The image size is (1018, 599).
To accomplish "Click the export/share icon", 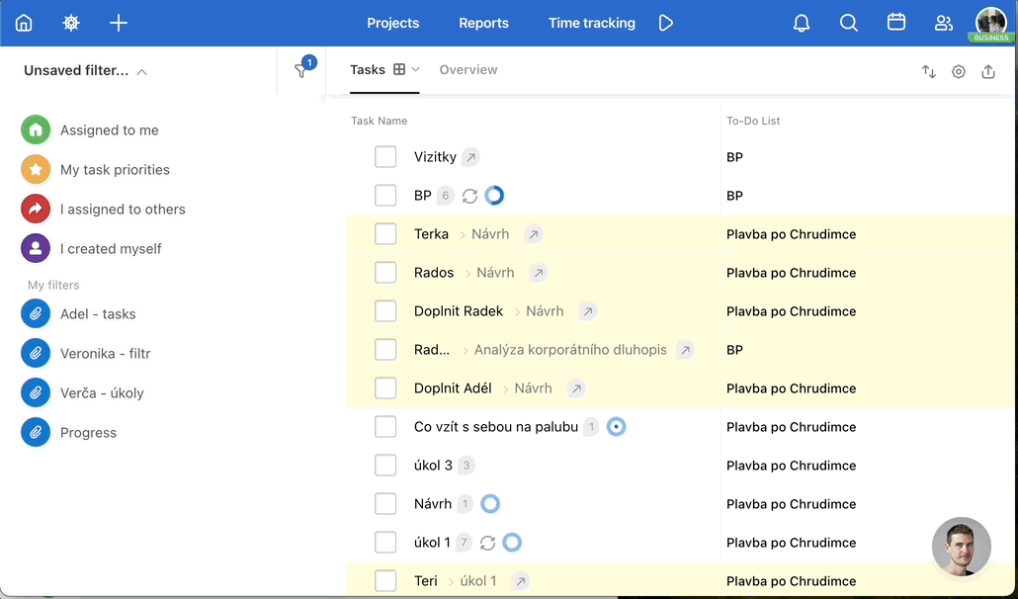I will [988, 71].
